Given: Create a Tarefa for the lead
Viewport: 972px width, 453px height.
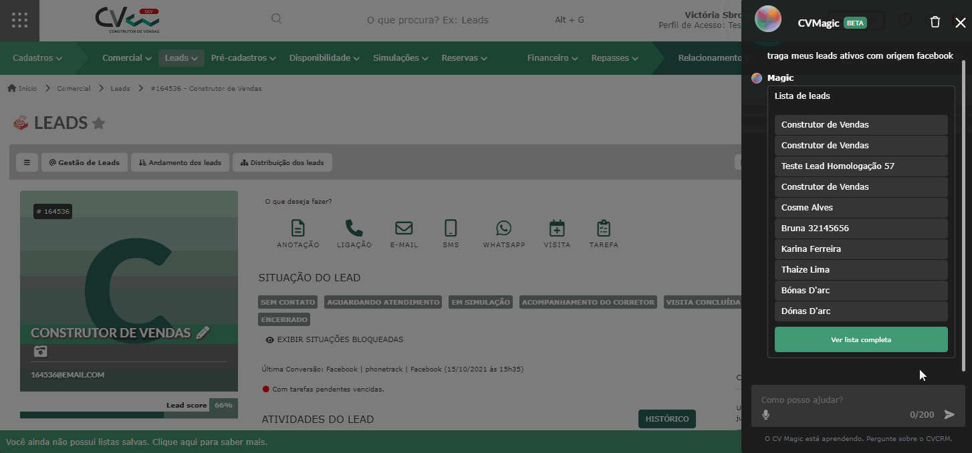Looking at the screenshot, I should tap(604, 234).
